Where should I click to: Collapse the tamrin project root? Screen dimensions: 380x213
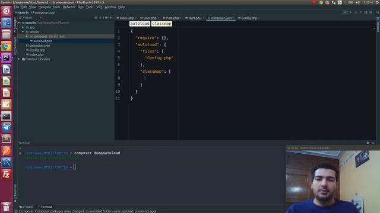pyautogui.click(x=19, y=22)
